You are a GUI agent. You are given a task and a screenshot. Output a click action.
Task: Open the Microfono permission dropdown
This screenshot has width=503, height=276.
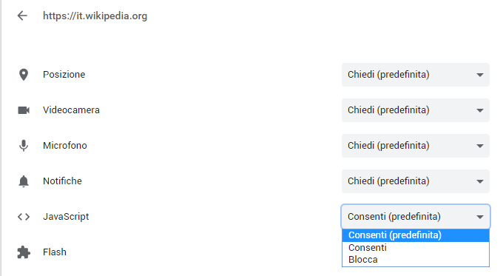tap(416, 146)
